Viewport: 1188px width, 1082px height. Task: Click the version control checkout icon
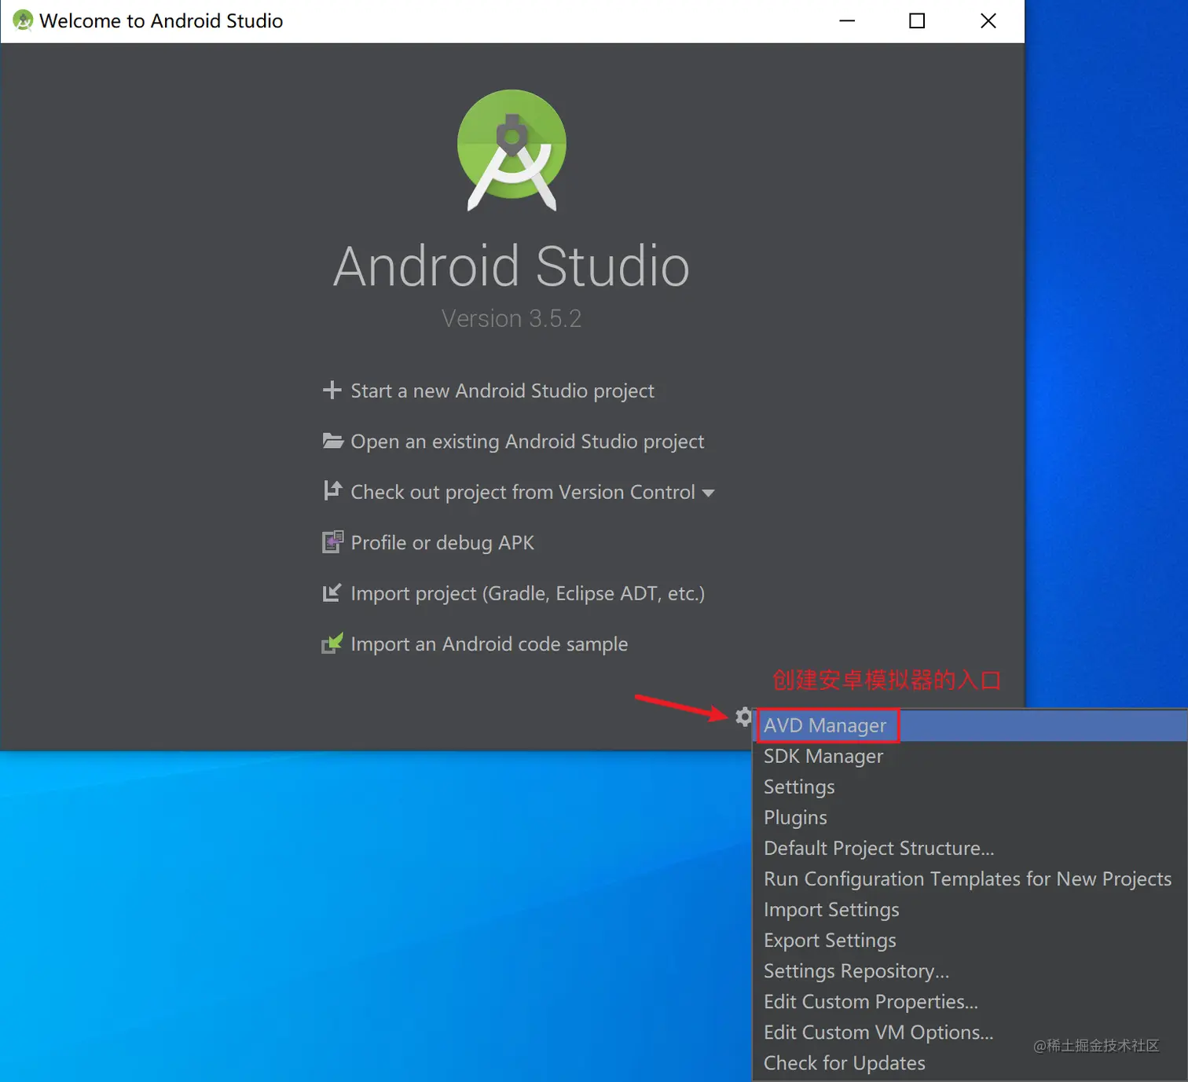click(332, 490)
